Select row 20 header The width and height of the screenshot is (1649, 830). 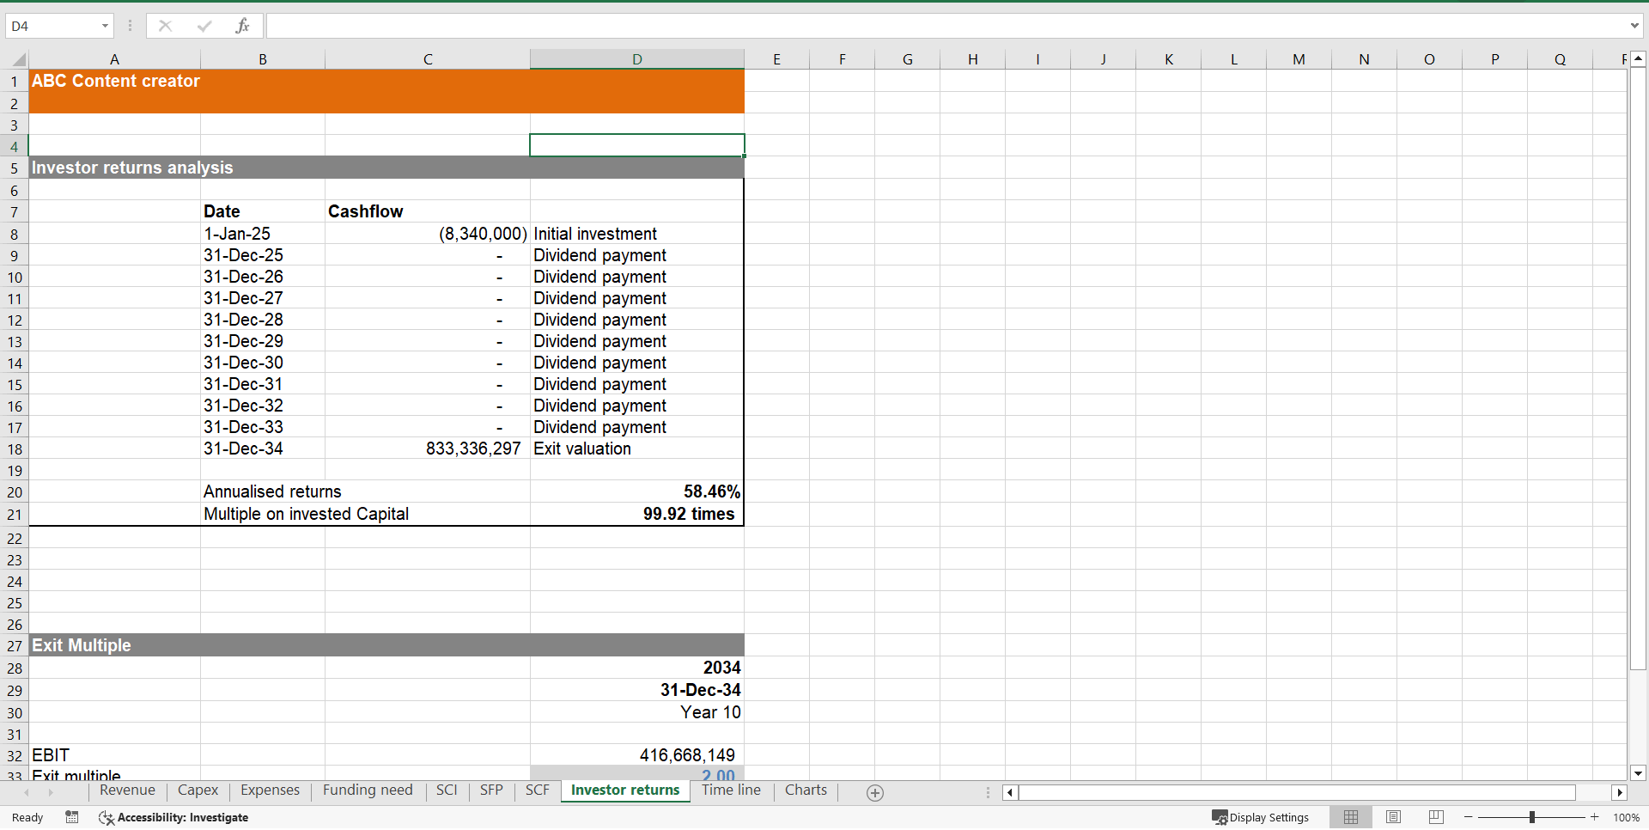coord(15,492)
